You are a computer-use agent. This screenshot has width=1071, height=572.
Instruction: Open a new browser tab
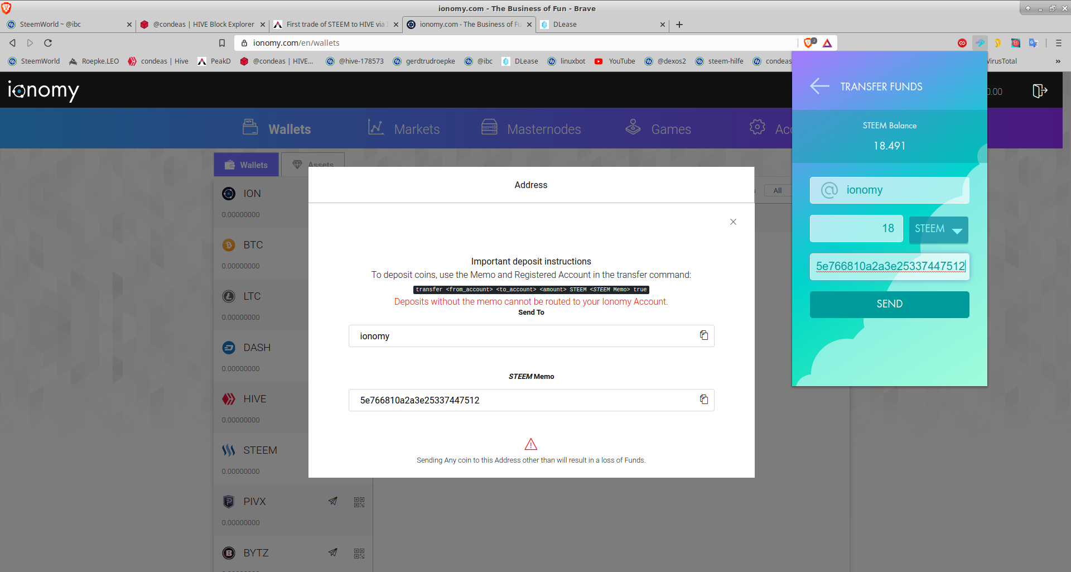click(x=679, y=25)
